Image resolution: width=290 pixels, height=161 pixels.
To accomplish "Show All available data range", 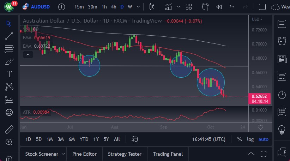I will (117, 139).
